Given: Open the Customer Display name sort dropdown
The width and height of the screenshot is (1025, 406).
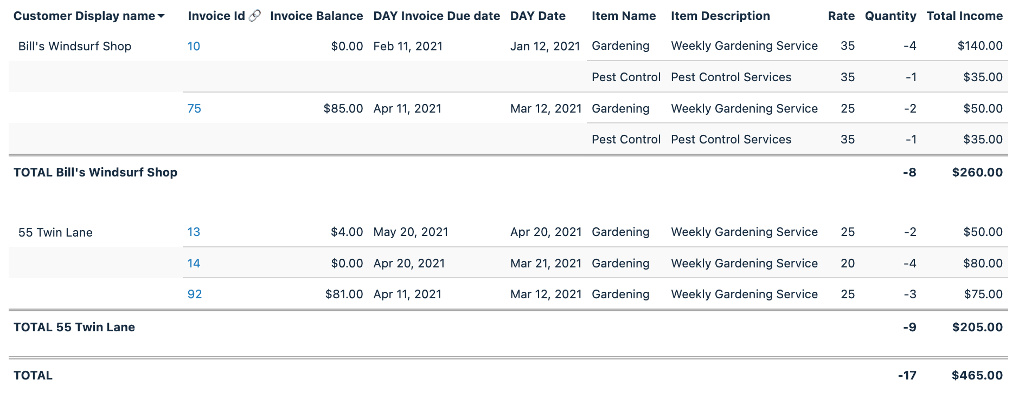Looking at the screenshot, I should [161, 17].
